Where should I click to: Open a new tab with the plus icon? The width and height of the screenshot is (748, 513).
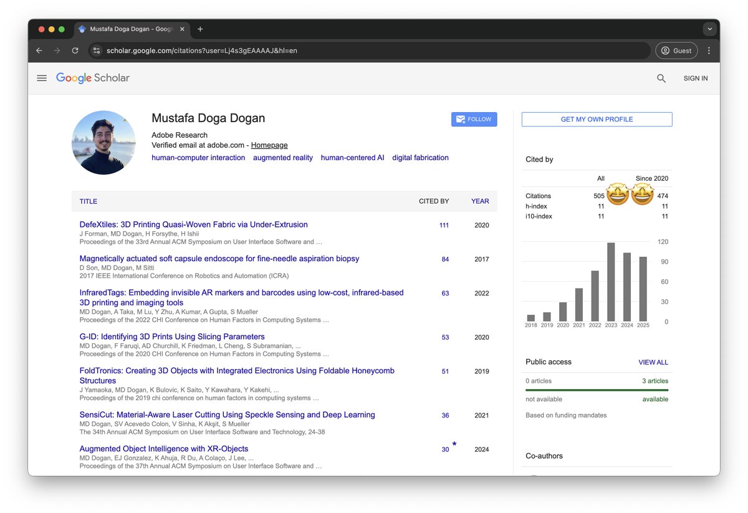point(200,29)
